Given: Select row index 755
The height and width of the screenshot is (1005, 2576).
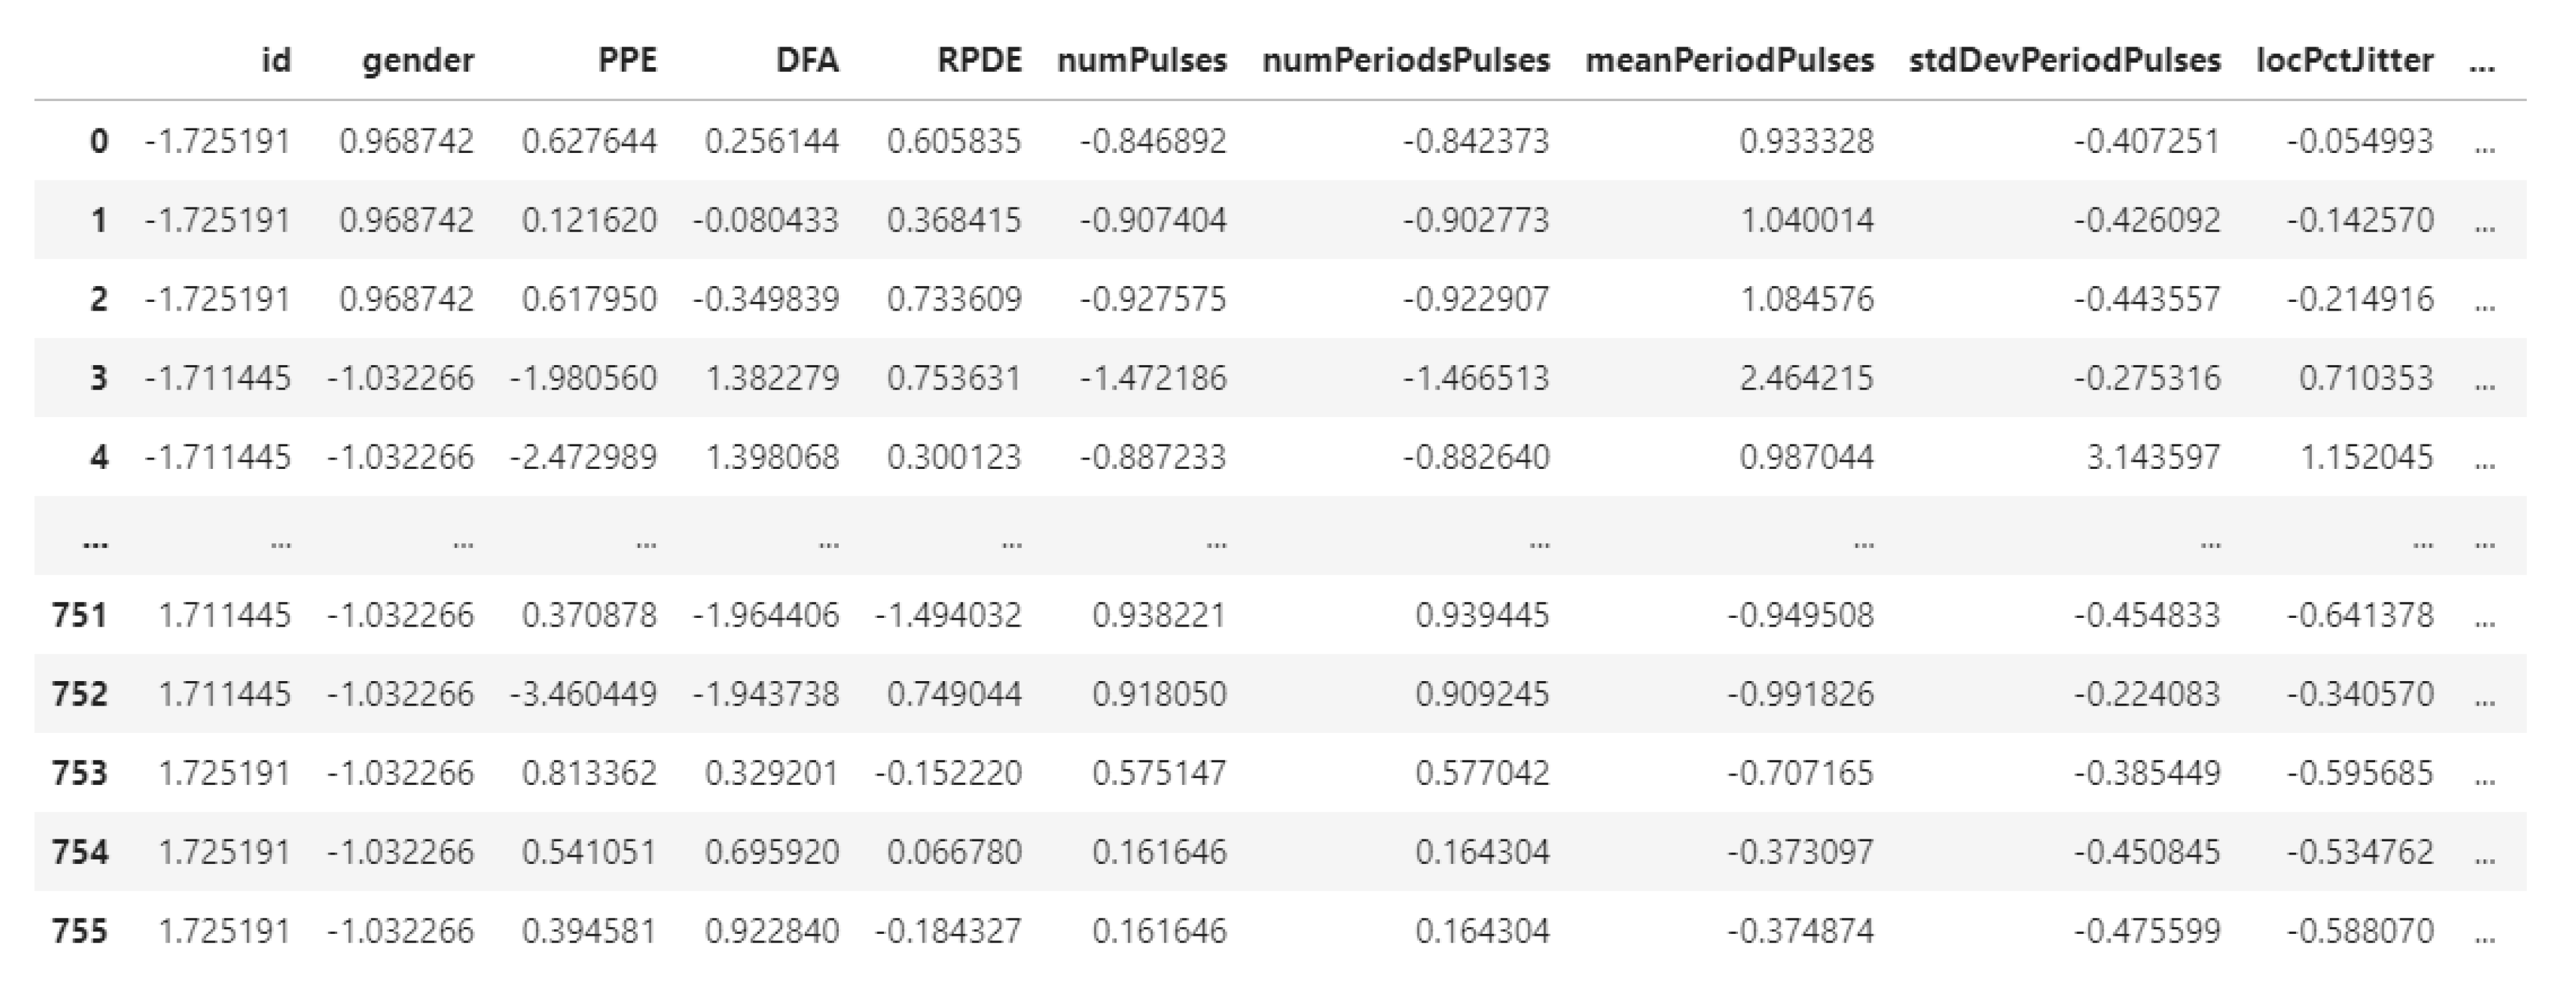Looking at the screenshot, I should [x=80, y=932].
